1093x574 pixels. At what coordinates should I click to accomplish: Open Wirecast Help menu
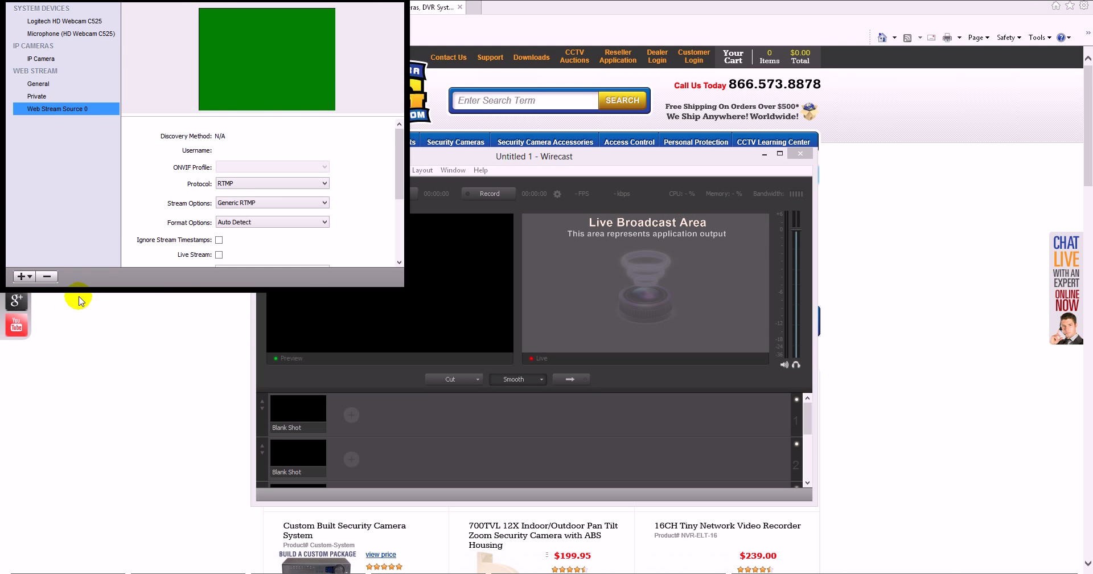[x=480, y=170]
